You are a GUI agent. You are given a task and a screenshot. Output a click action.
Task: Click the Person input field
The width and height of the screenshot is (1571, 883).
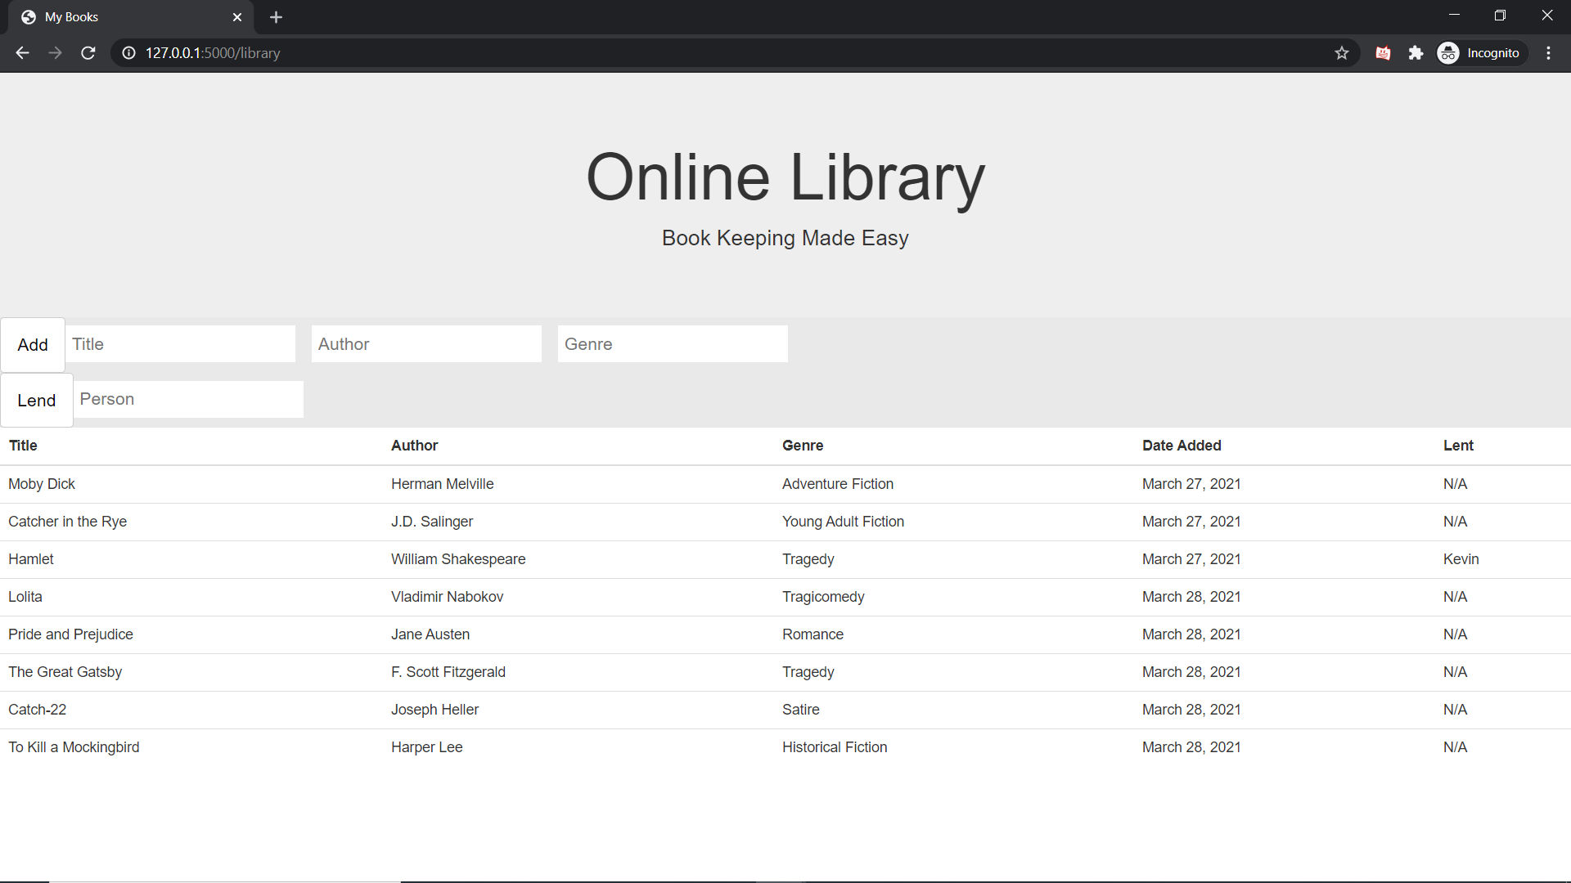[188, 400]
